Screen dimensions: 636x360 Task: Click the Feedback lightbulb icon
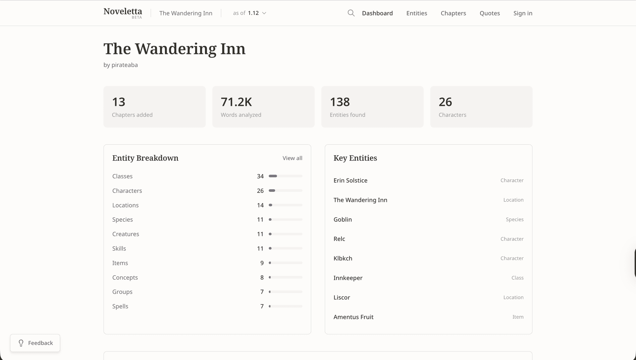[21, 343]
